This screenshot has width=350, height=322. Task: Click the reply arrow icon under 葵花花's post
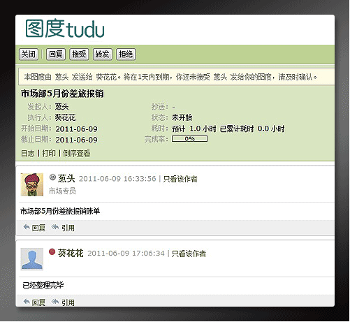click(27, 302)
